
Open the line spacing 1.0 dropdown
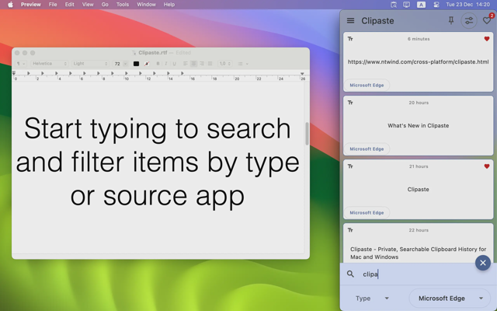coord(224,64)
